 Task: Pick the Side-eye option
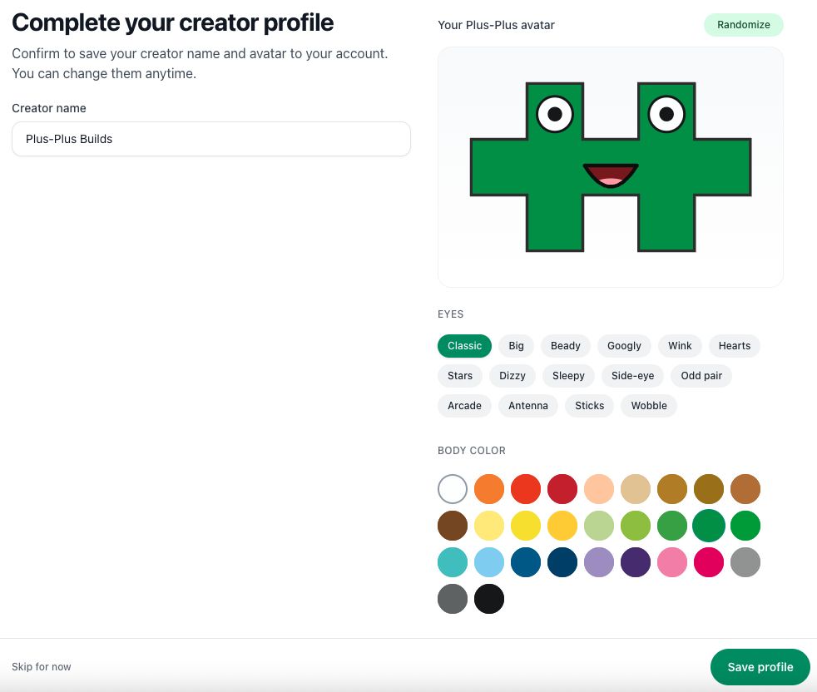click(x=632, y=376)
